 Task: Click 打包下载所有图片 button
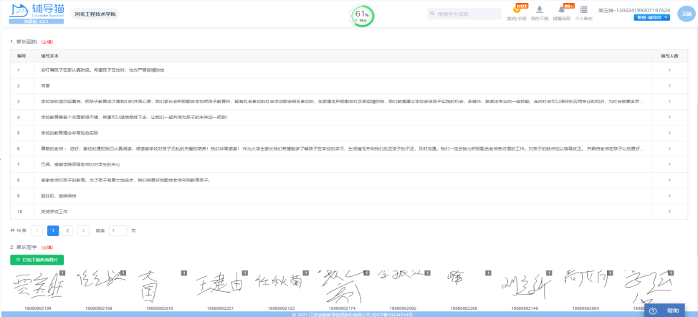point(37,260)
